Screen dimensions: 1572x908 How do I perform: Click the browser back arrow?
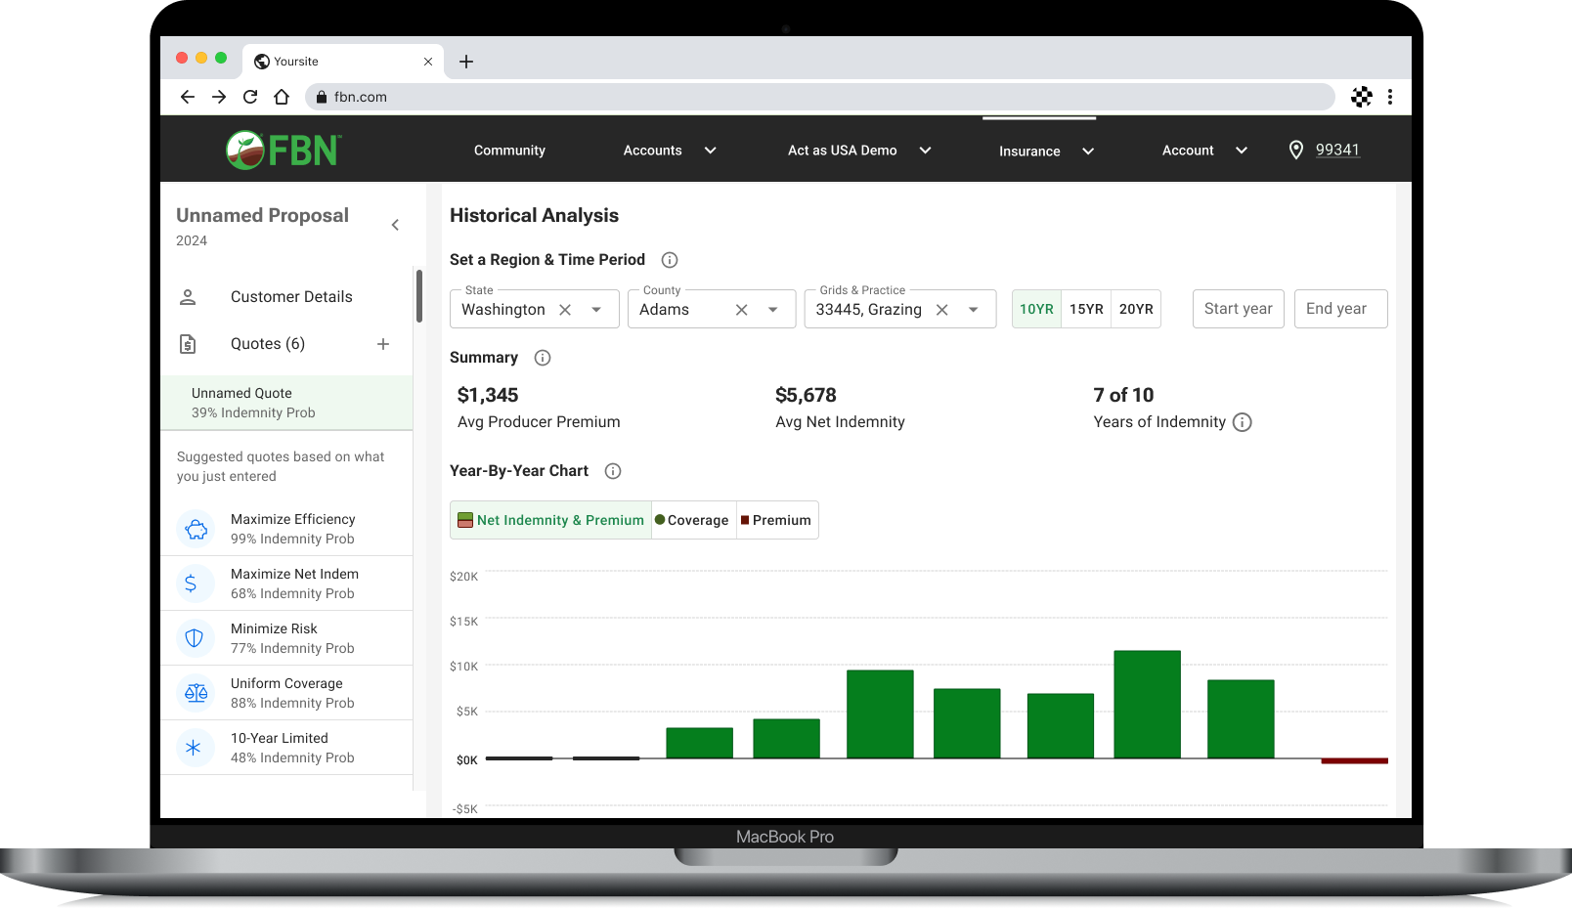[x=188, y=97]
